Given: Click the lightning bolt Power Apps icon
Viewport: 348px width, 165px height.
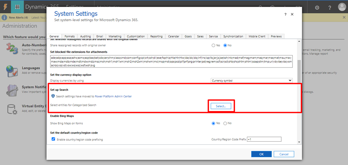Looking at the screenshot, I should (5, 7).
